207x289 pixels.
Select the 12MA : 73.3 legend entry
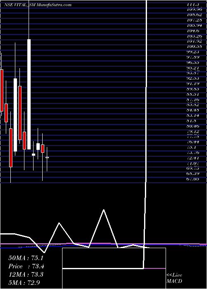coord(26,275)
